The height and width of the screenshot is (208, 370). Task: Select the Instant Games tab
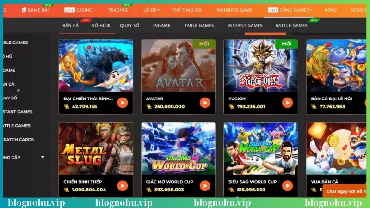click(245, 25)
